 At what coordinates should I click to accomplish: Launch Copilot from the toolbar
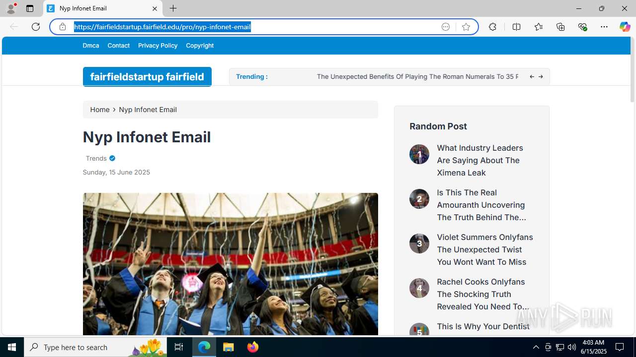pyautogui.click(x=625, y=27)
